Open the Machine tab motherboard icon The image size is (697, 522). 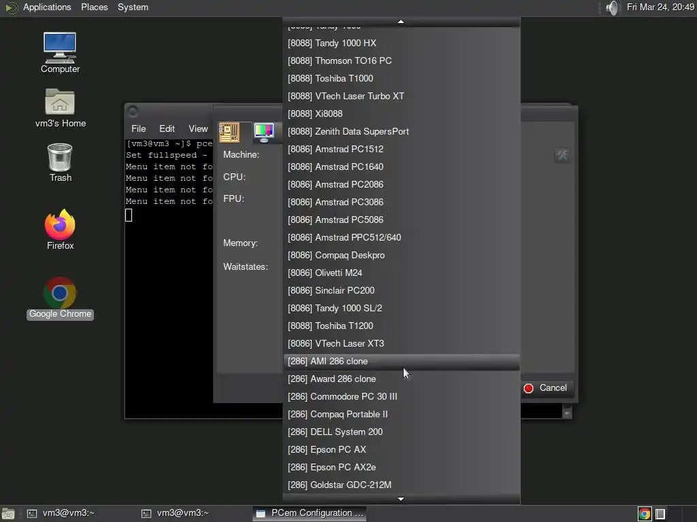pyautogui.click(x=229, y=133)
